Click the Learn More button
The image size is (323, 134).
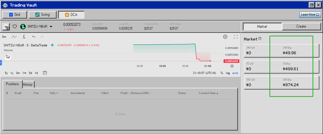[310, 15]
